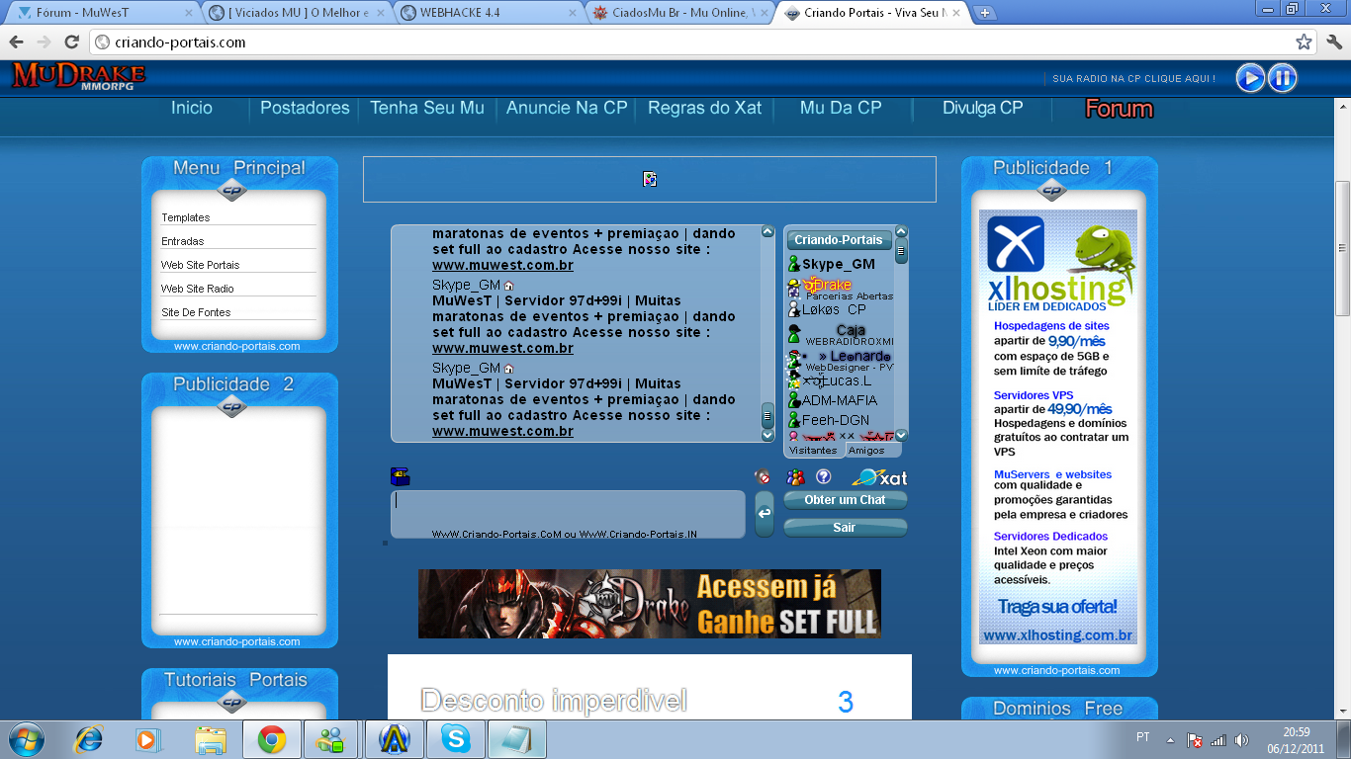Open Anuncie Na CP navigation item
The image size is (1351, 759).
(x=567, y=108)
